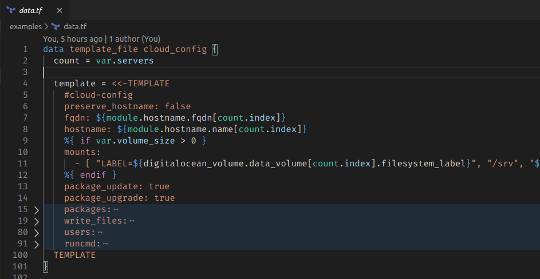This screenshot has width=540, height=279.
Task: Click the ellipsis after runcmd:
Action: 105,244
